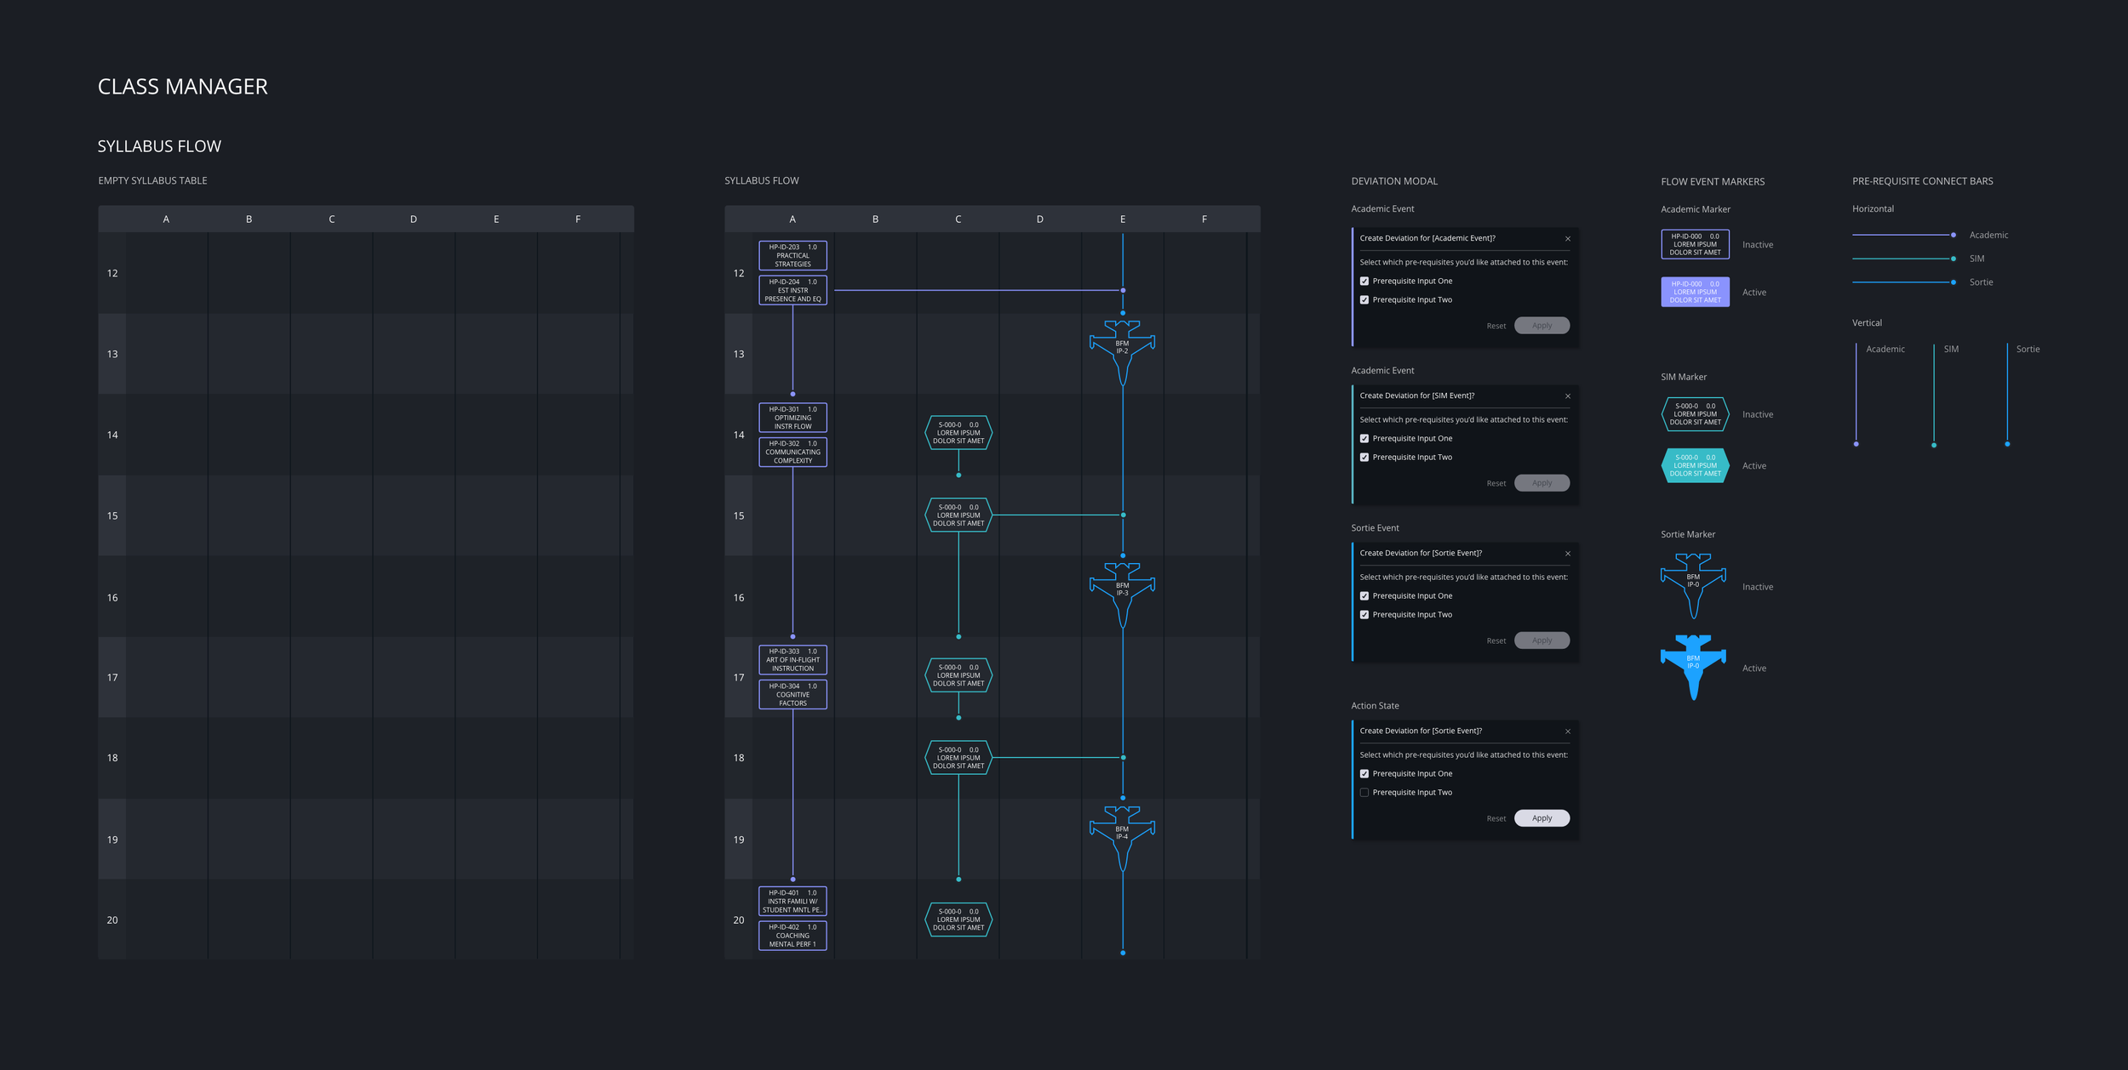
Task: Click the inactive SIM Marker hexagon
Action: pos(1695,414)
